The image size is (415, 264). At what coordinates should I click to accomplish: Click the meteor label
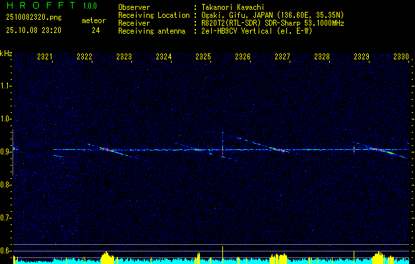pyautogui.click(x=94, y=20)
